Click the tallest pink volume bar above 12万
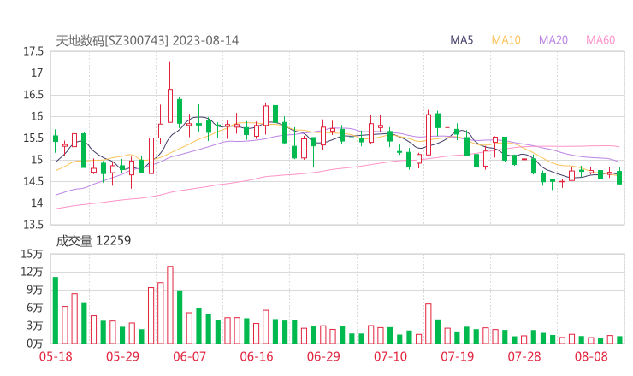The width and height of the screenshot is (633, 376). [x=170, y=305]
